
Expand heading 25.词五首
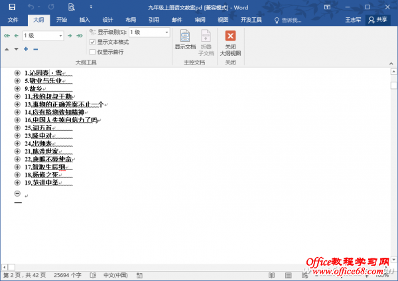(17, 128)
